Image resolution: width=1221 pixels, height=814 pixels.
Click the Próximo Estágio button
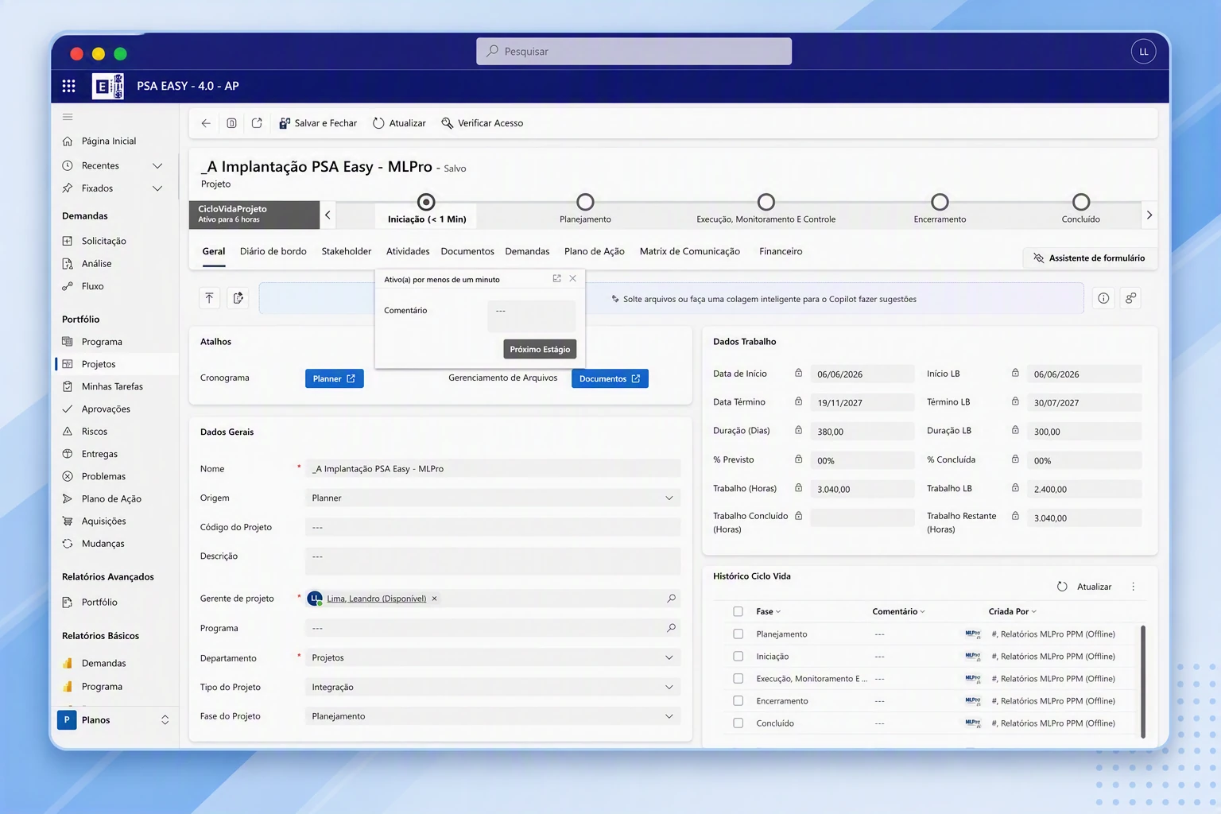pyautogui.click(x=540, y=349)
